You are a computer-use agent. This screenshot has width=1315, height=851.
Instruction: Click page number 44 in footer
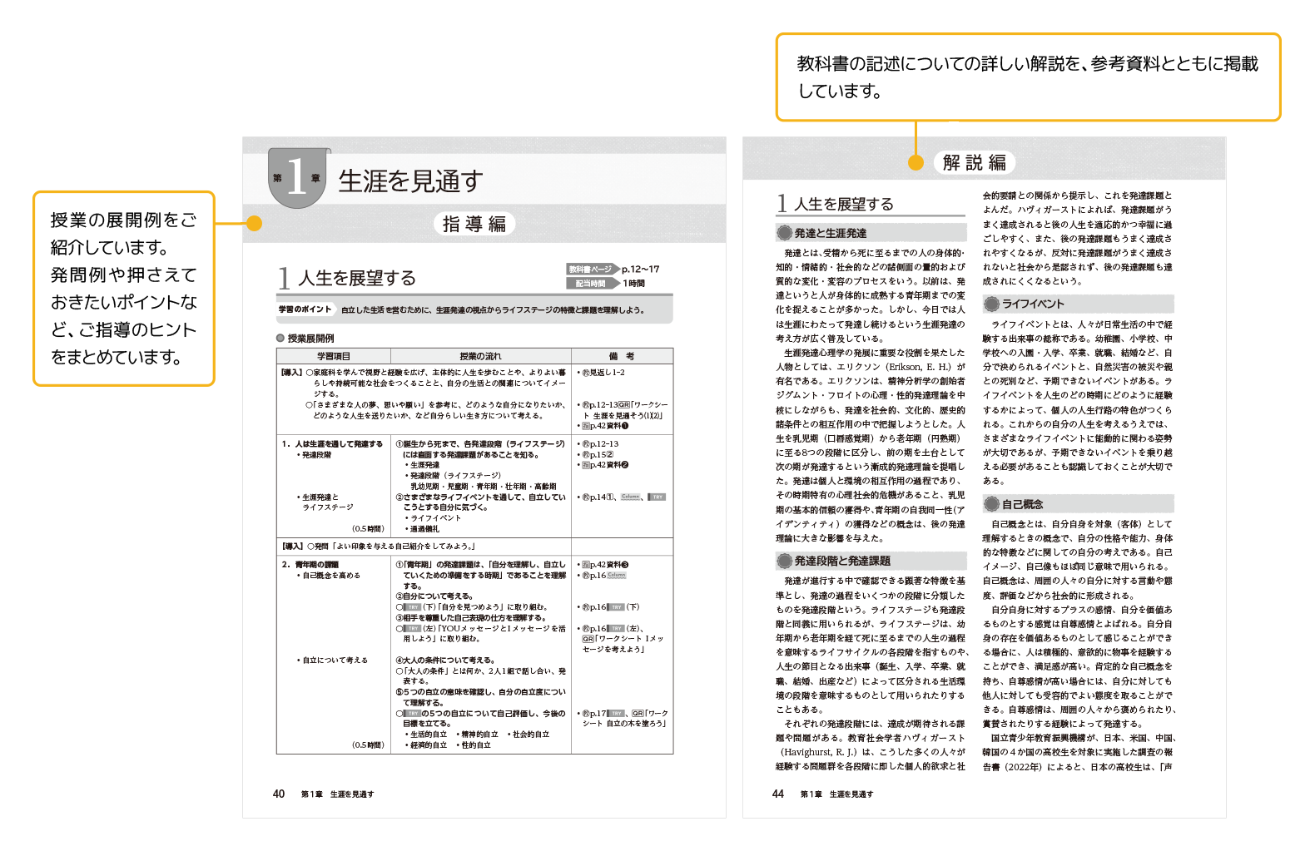(x=777, y=794)
